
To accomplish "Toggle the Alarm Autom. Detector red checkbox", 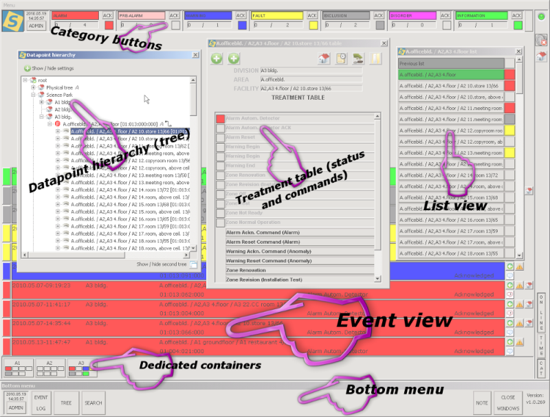I will pyautogui.click(x=220, y=119).
